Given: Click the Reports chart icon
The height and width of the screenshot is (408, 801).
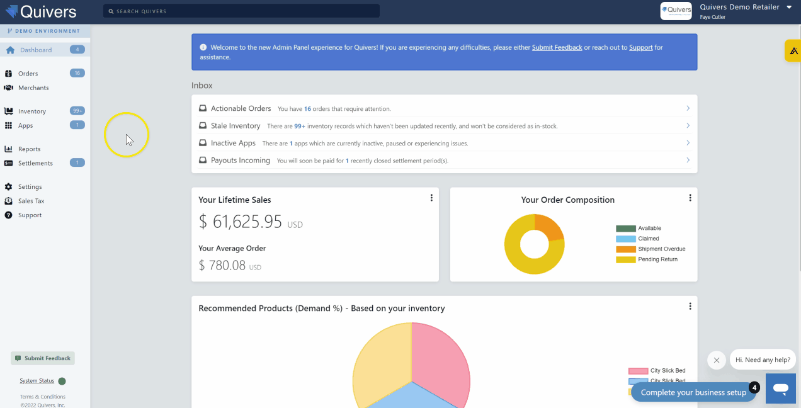Looking at the screenshot, I should click(x=9, y=149).
